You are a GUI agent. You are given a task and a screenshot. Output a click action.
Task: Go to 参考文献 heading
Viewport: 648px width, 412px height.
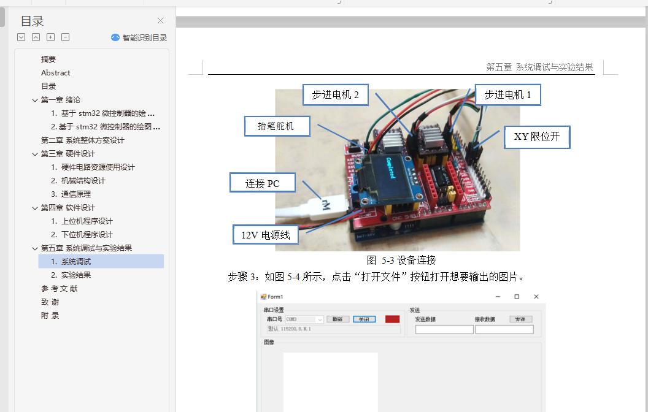coord(59,289)
